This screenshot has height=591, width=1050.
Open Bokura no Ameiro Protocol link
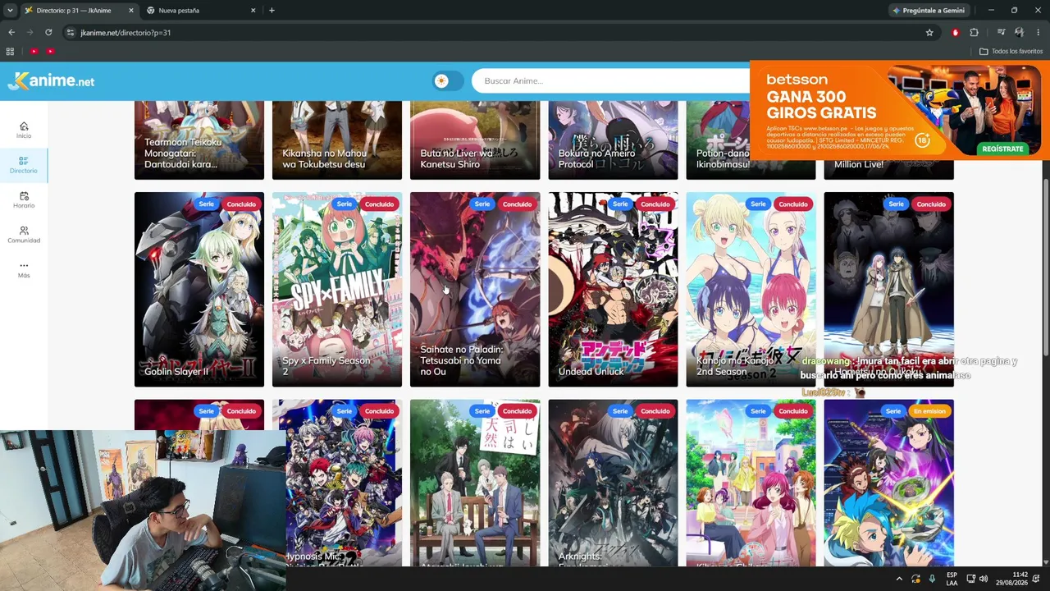(596, 158)
